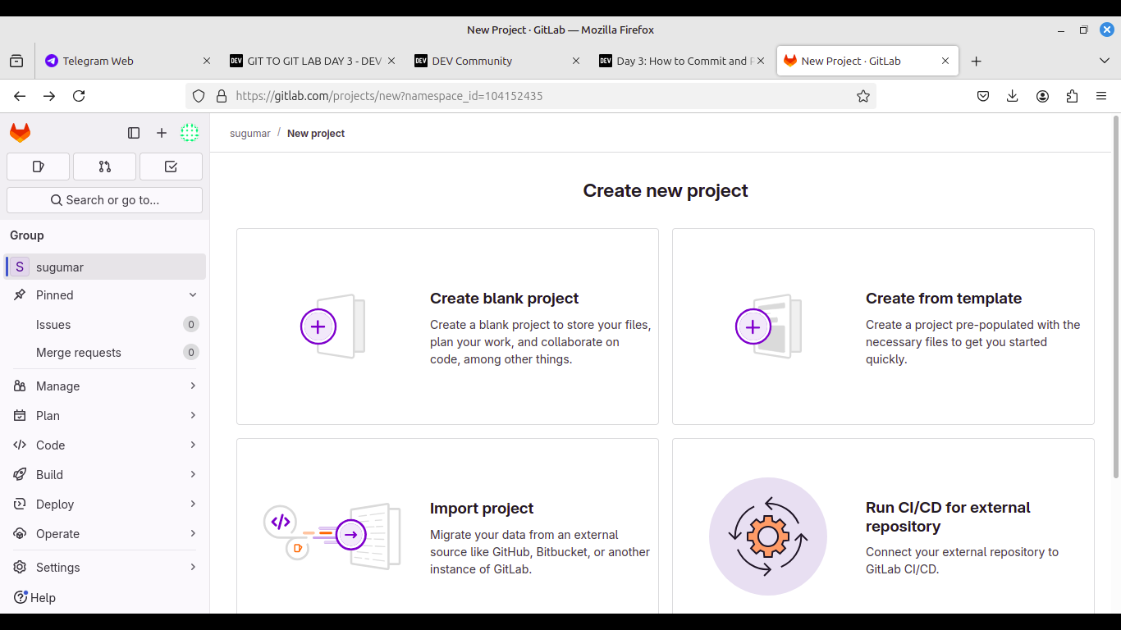The width and height of the screenshot is (1121, 630).
Task: Click the import project arrow illustration
Action: click(332, 536)
